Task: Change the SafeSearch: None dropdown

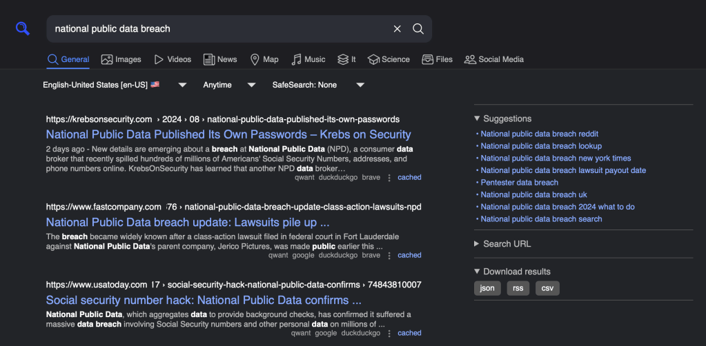Action: tap(318, 85)
